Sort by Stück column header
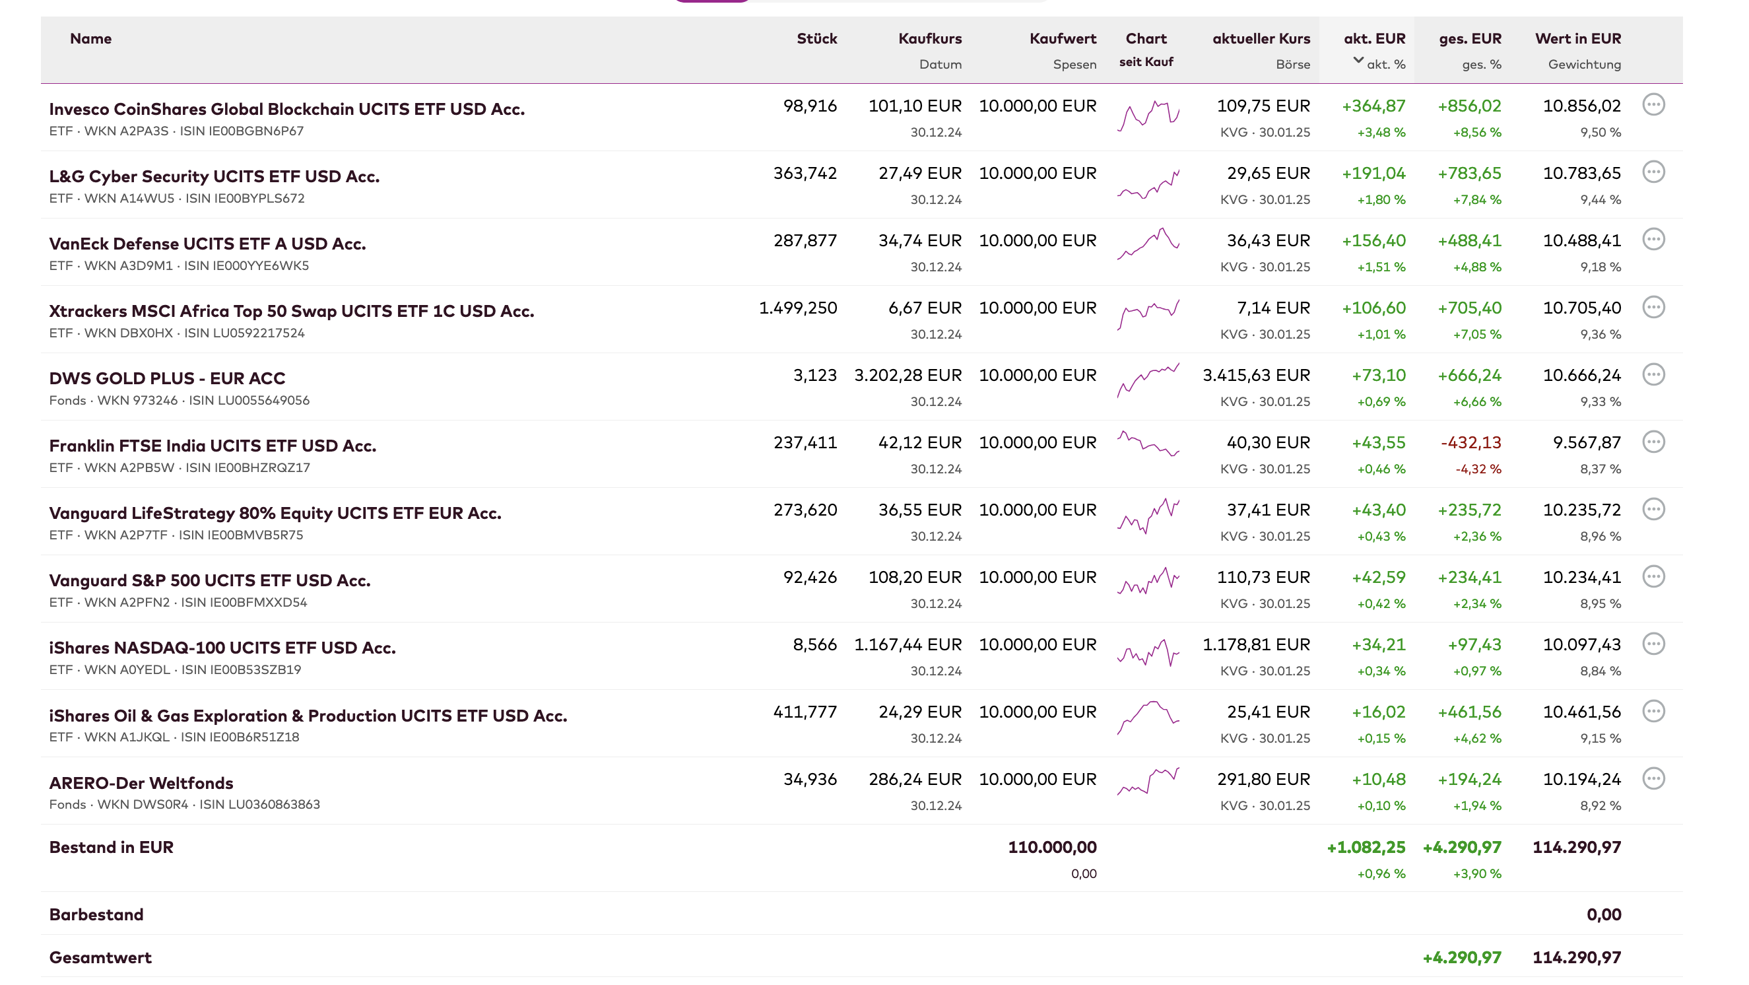 (x=816, y=39)
